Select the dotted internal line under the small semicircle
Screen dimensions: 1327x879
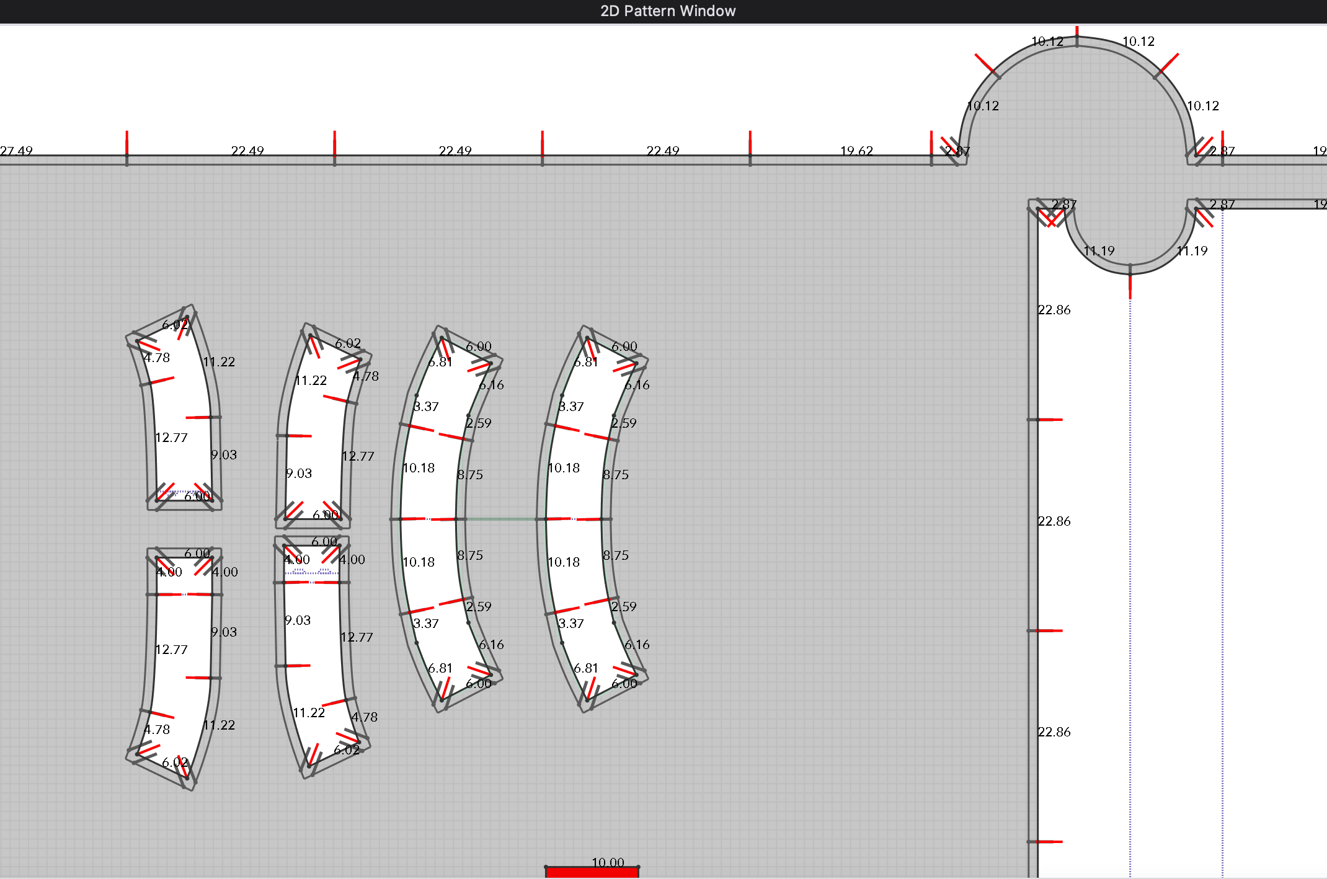pos(1130,589)
